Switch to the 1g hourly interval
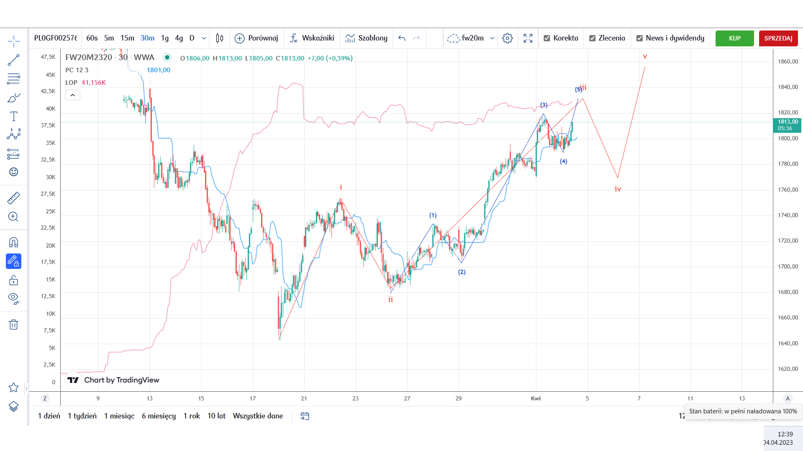This screenshot has height=451, width=803. pyautogui.click(x=165, y=38)
